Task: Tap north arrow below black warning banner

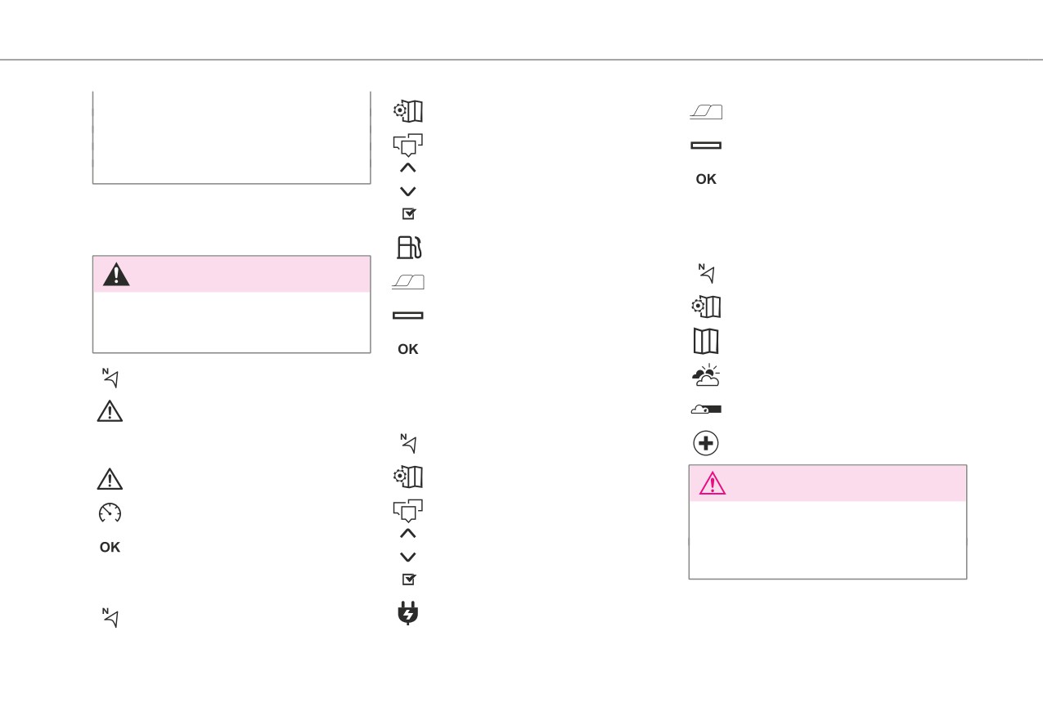Action: (110, 378)
